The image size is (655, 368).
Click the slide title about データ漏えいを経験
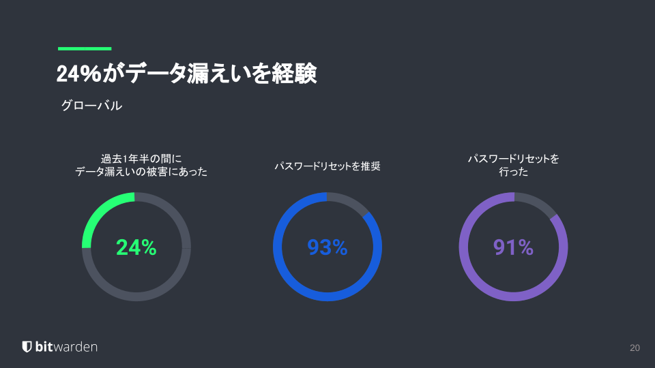(186, 74)
